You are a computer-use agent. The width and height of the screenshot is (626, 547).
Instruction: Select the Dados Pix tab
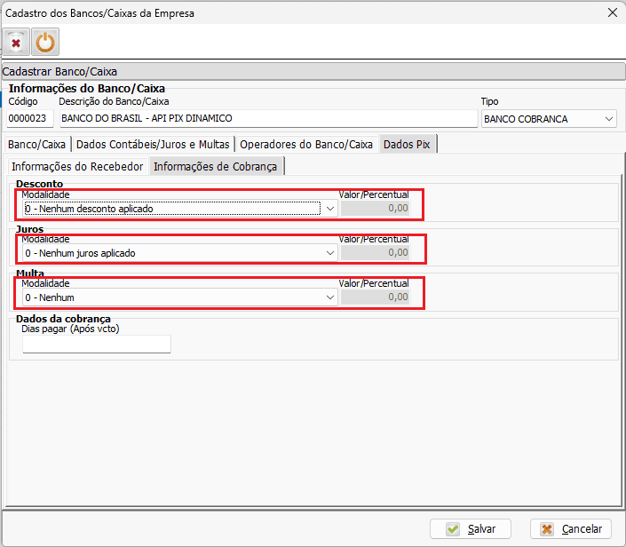(407, 144)
